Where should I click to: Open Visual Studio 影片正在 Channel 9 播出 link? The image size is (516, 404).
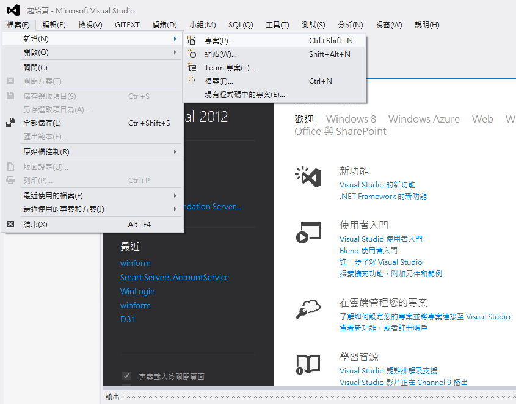point(404,382)
